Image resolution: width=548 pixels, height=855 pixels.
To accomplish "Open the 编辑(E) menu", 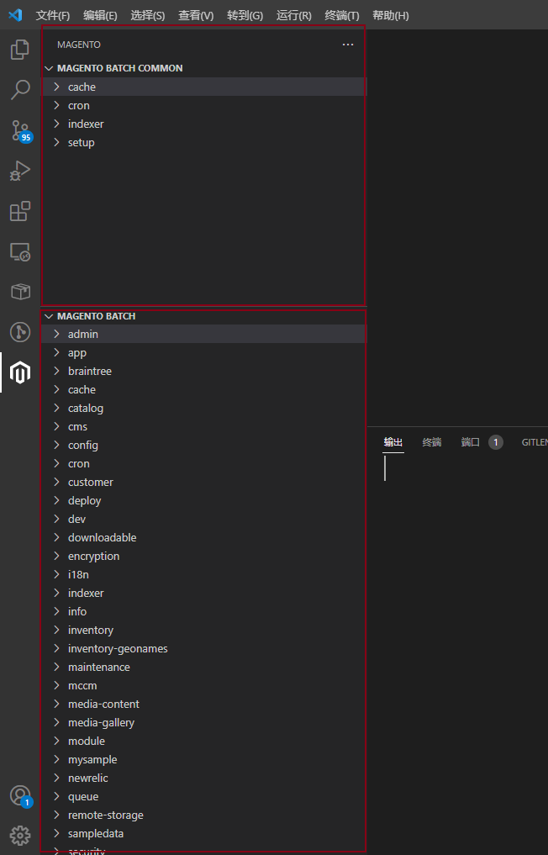I will 100,15.
